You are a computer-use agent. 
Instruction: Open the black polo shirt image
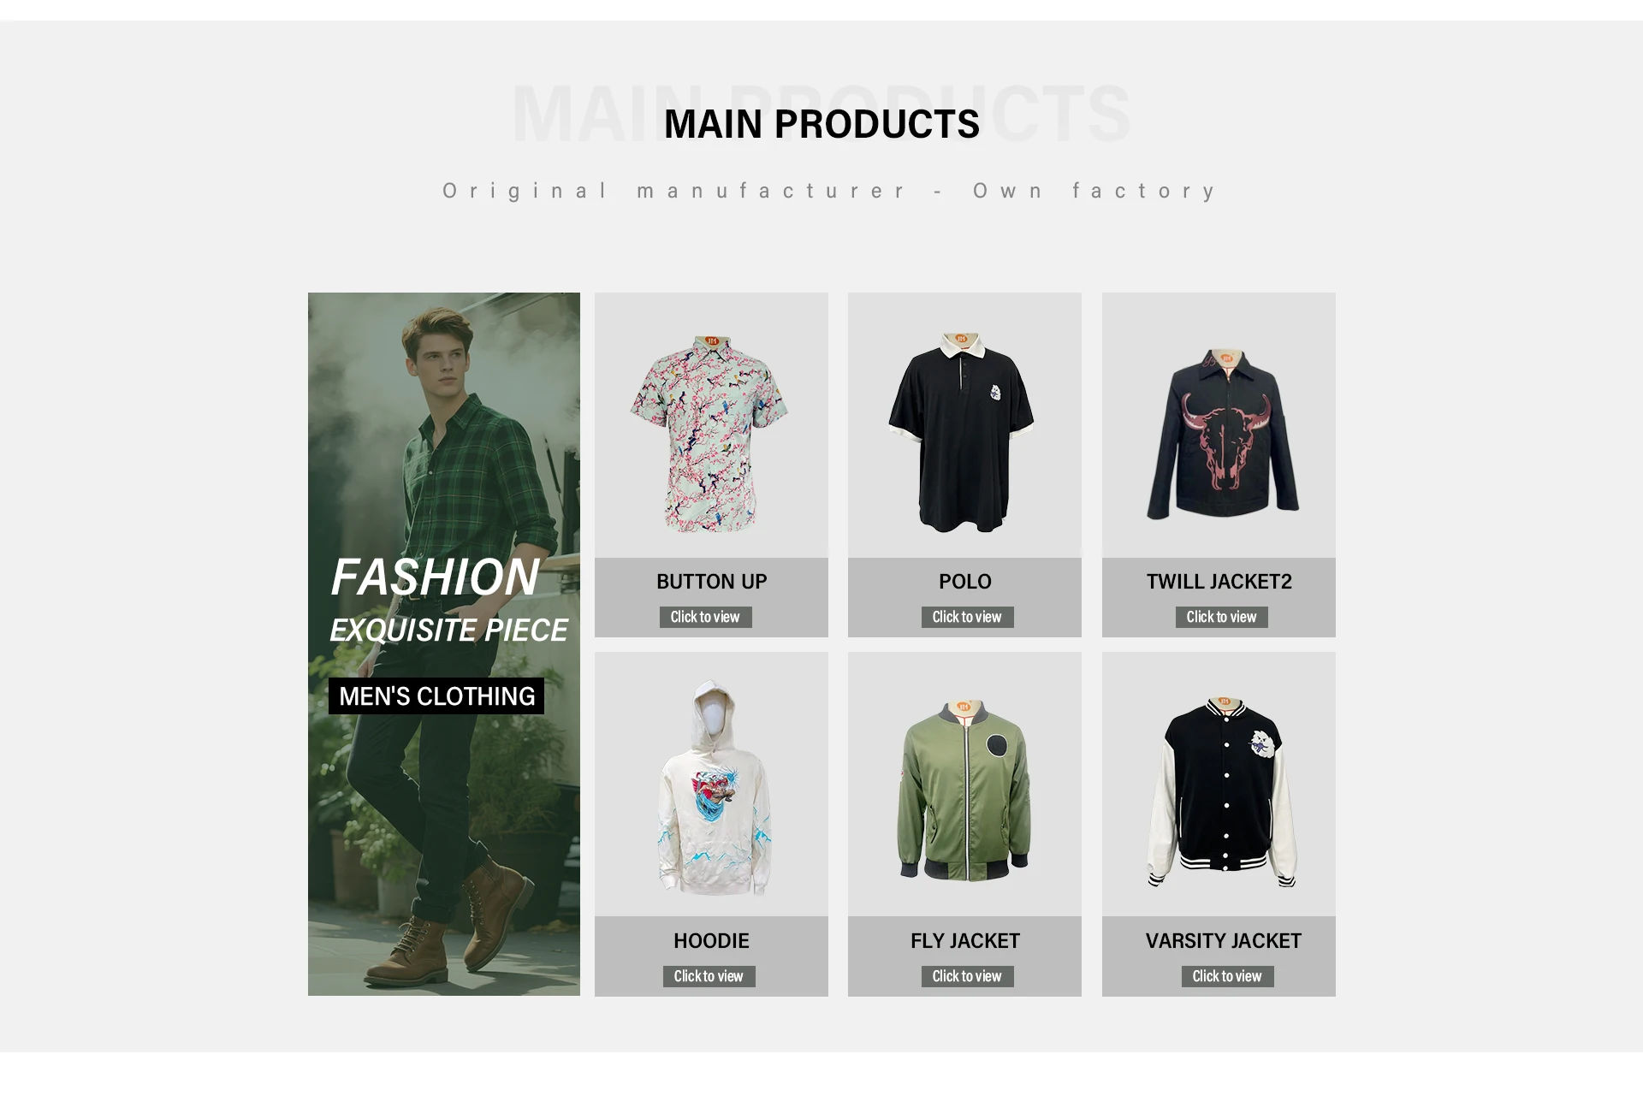(x=964, y=425)
